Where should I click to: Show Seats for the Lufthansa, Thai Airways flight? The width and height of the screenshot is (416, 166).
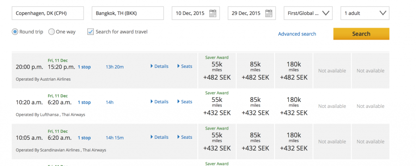pyautogui.click(x=184, y=101)
